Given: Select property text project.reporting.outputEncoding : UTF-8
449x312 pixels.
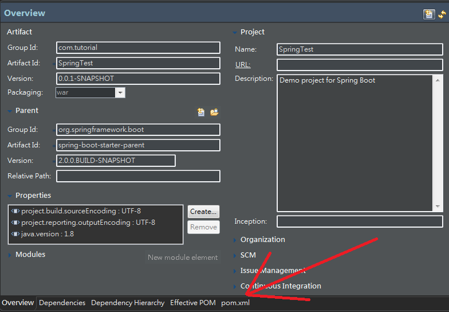Looking at the screenshot, I should (88, 223).
